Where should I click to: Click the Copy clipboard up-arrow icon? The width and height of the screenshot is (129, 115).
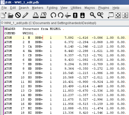(x=75, y=15)
